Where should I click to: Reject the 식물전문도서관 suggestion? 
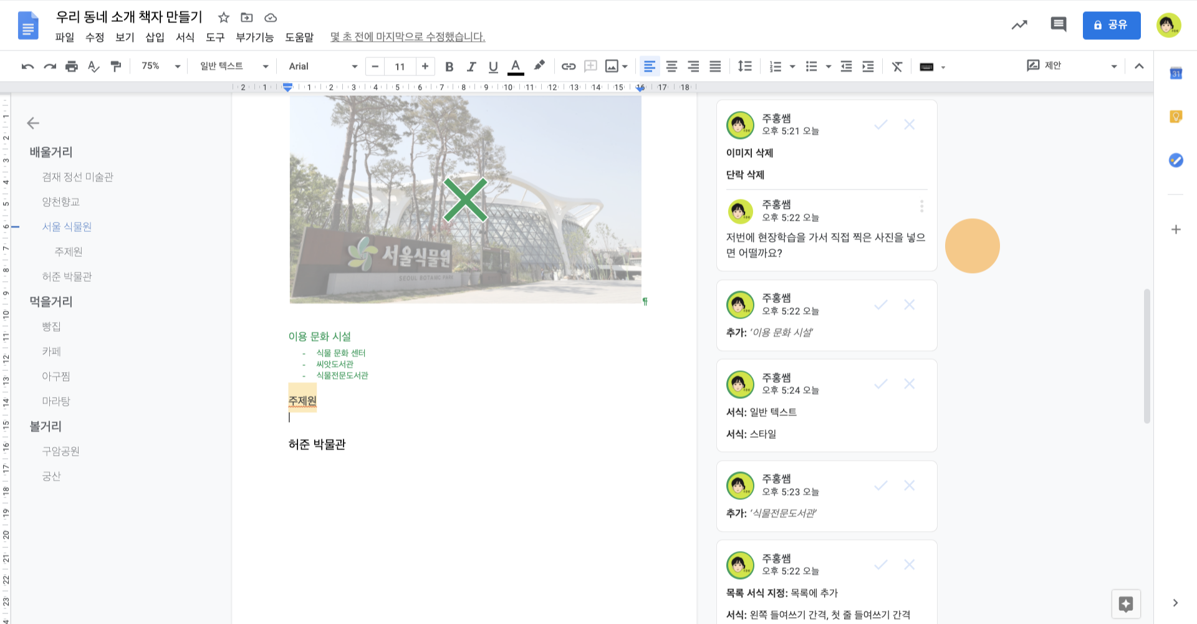(x=910, y=486)
